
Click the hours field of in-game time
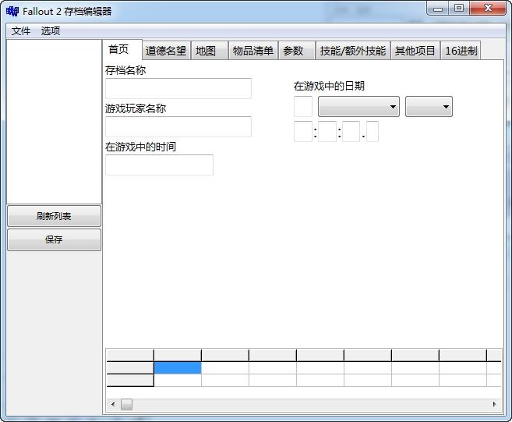click(x=303, y=131)
